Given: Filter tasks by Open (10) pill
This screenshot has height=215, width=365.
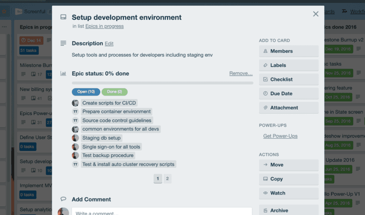Looking at the screenshot, I should pyautogui.click(x=86, y=92).
